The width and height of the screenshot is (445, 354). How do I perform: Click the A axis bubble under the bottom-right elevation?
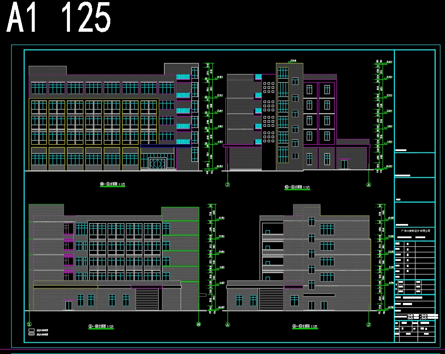[x=227, y=325]
